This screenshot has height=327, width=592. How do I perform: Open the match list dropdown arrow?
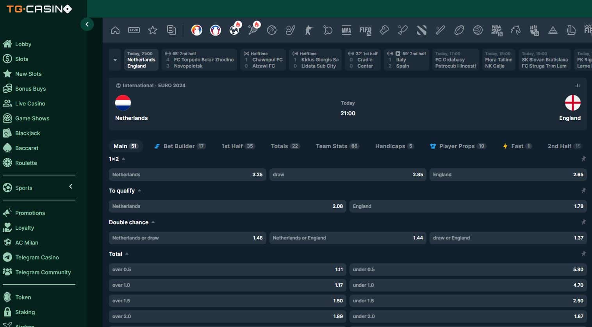pyautogui.click(x=115, y=60)
